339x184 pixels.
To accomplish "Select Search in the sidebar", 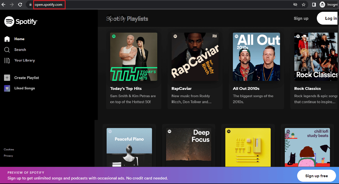I will coord(20,50).
